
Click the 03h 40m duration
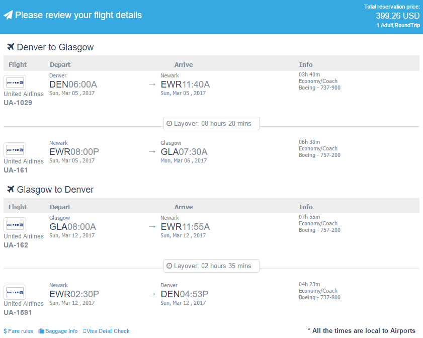(x=309, y=74)
